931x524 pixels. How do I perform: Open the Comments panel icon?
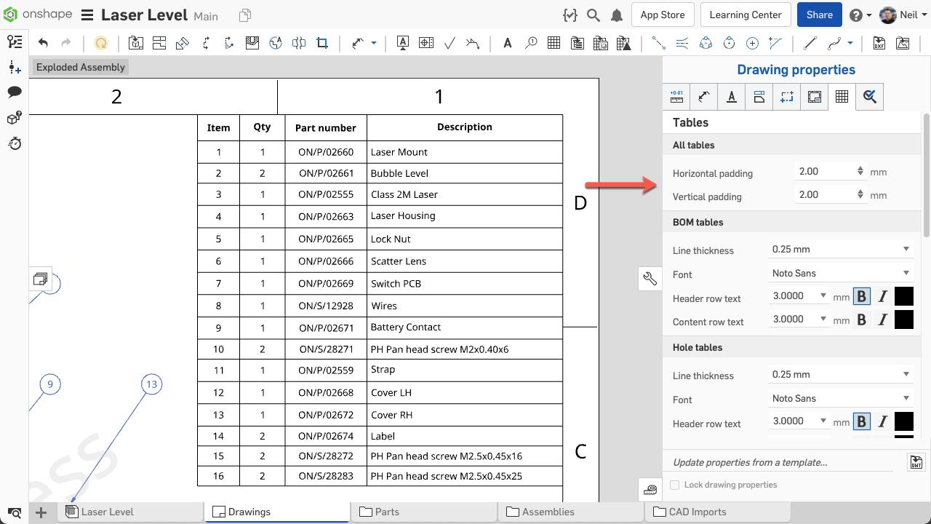pos(14,92)
